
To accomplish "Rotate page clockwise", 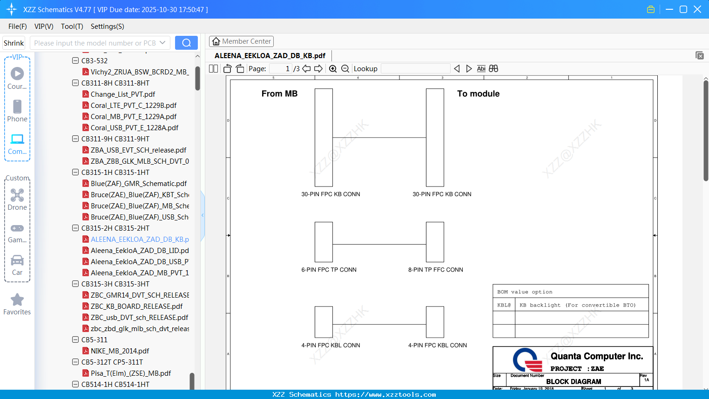I will 240,68.
